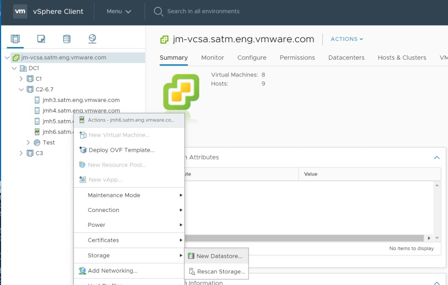Image resolution: width=448 pixels, height=285 pixels.
Task: Select host jmh3.satm.eng.vmware.com in tree
Action: [x=81, y=100]
